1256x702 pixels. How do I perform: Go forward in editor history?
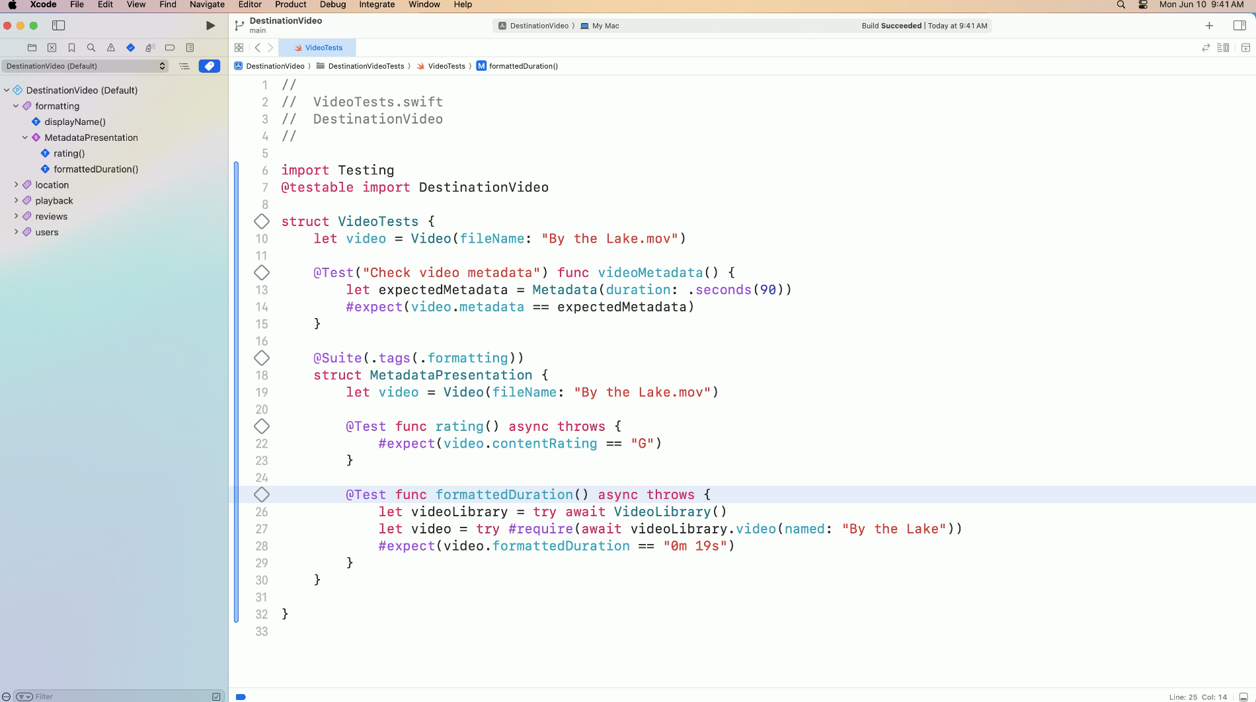tap(270, 48)
